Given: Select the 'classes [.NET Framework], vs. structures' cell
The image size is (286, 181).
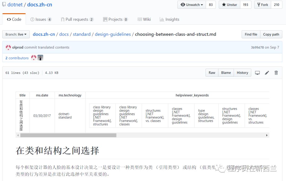Looking at the screenshot, I should (257, 116).
